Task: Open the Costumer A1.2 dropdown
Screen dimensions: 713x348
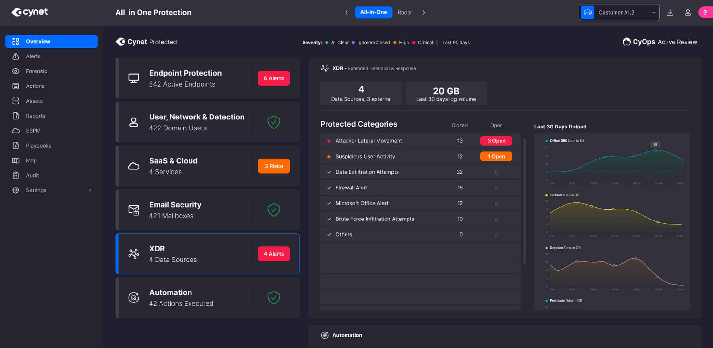Action: [x=619, y=13]
